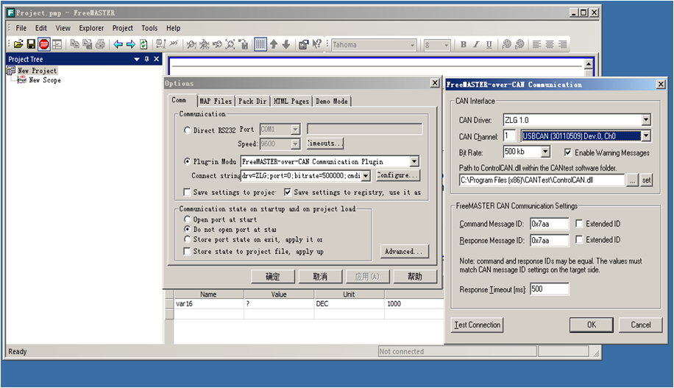Open the Explorer menu
This screenshot has height=388, width=674.
click(x=91, y=28)
